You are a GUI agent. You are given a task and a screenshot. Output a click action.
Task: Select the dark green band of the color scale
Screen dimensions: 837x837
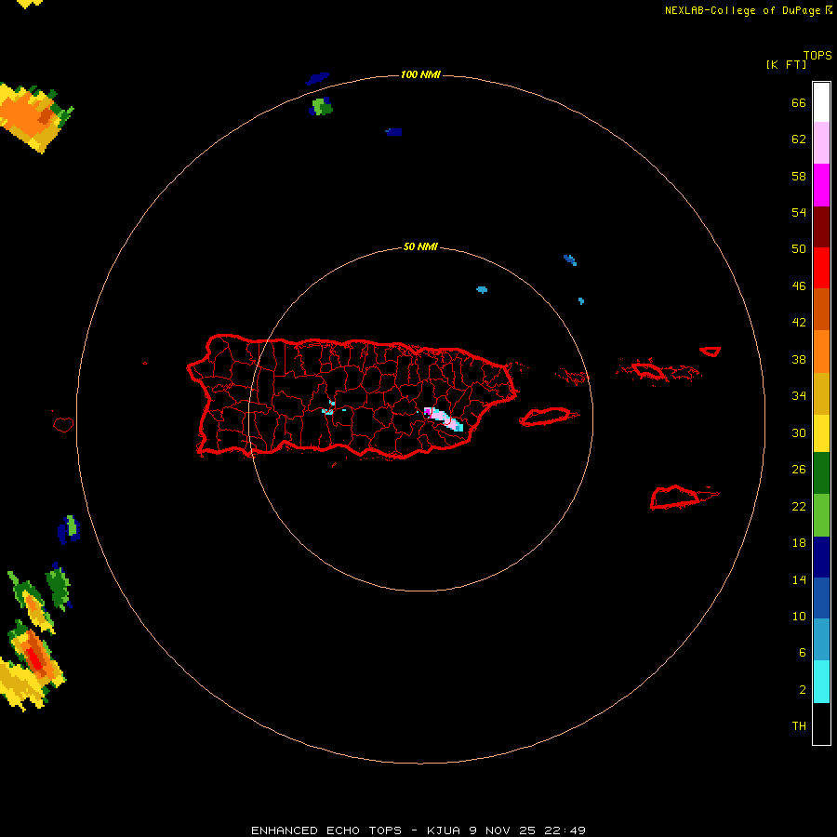(x=821, y=473)
